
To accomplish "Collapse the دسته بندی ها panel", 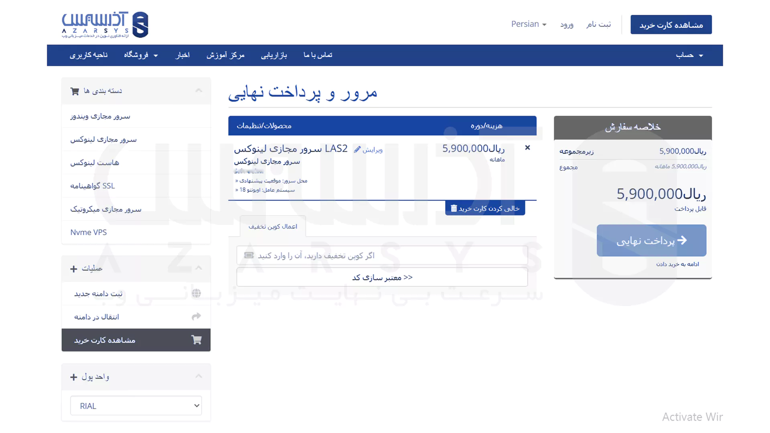I will point(199,90).
